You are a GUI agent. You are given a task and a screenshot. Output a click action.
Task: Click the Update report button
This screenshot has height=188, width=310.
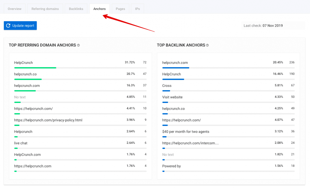[20, 25]
